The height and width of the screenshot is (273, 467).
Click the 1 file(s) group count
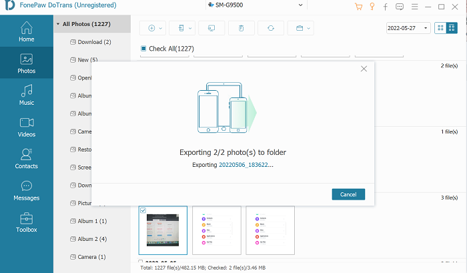coord(449,131)
